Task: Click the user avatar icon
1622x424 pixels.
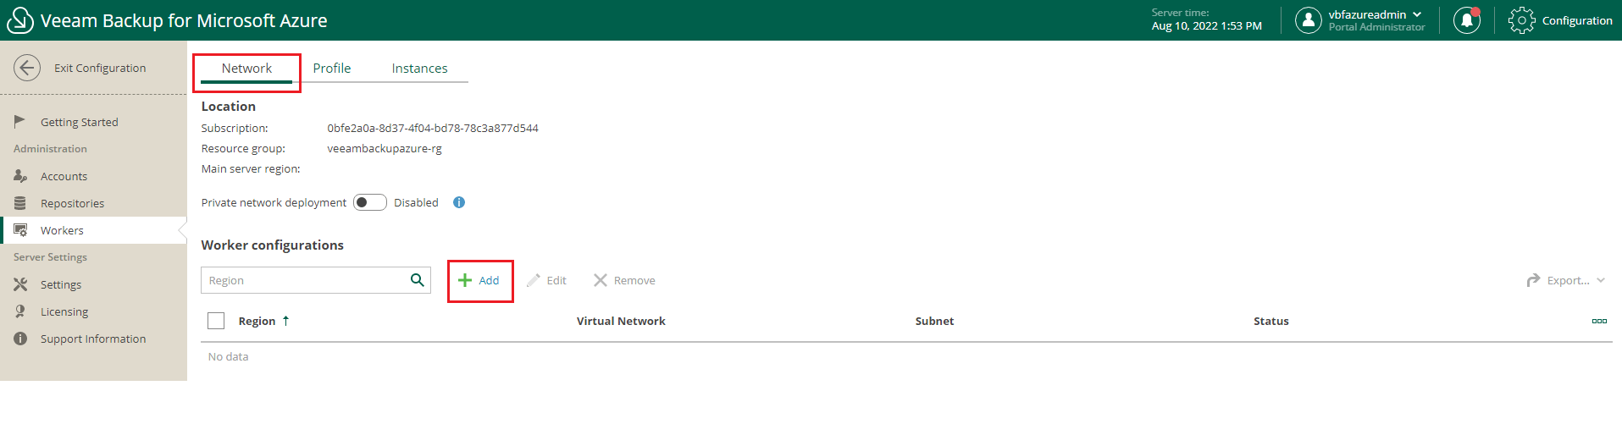Action: 1309,20
